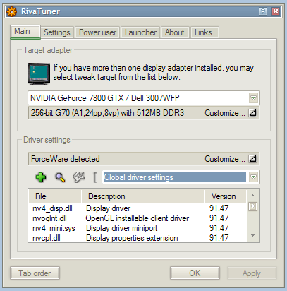Click the monitor image in Target adapter
Image resolution: width=287 pixels, height=291 pixels.
pyautogui.click(x=39, y=74)
